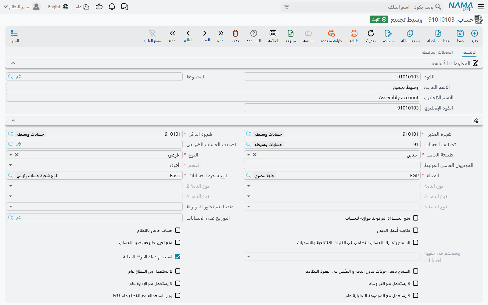Toggle حساب خاص بالنظام checkbox

[178, 230]
